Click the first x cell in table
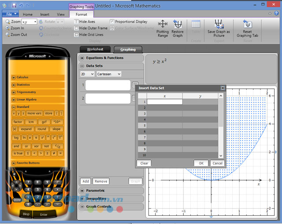282x224 pixels. [164, 101]
